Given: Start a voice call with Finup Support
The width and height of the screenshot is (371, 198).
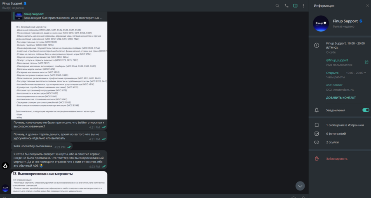Looking at the screenshot, I should [x=286, y=6].
